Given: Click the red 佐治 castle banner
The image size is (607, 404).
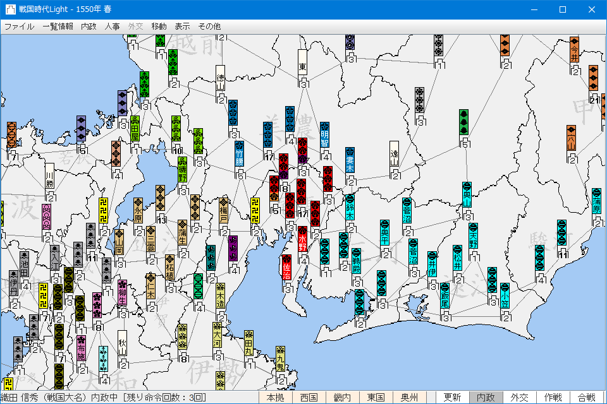Looking at the screenshot, I should (287, 268).
